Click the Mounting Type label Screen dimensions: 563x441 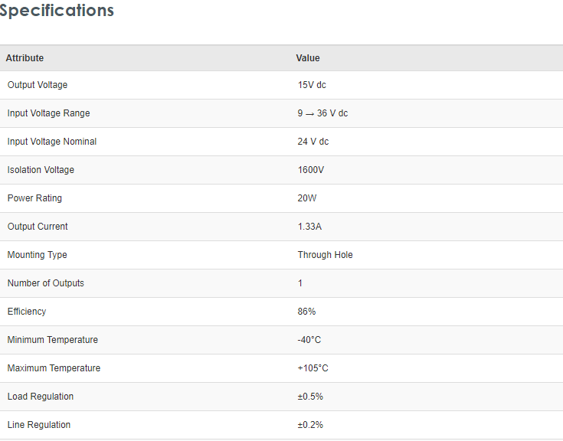tap(37, 255)
